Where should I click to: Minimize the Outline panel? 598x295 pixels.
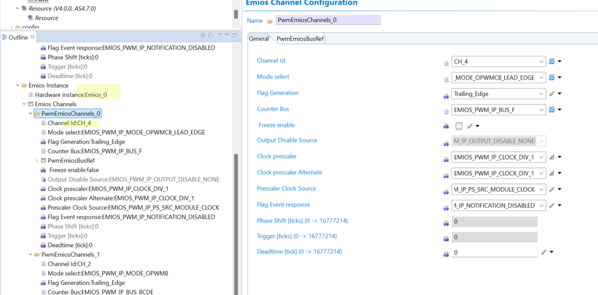[x=227, y=35]
